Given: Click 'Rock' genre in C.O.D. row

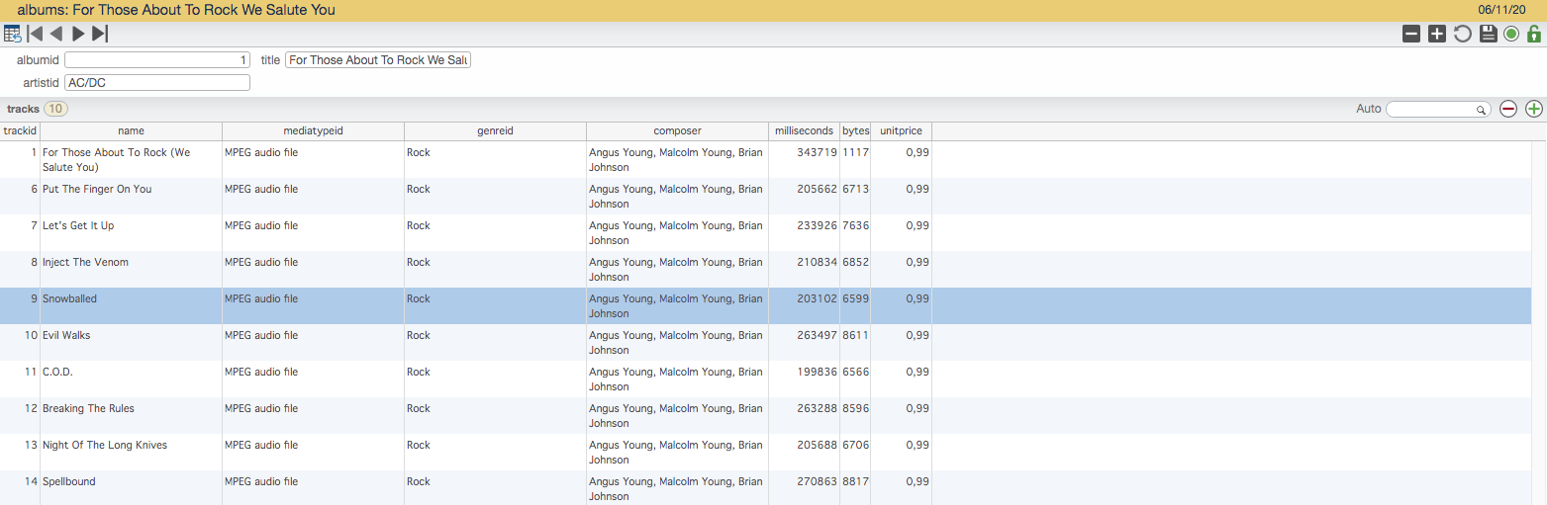Looking at the screenshot, I should click(419, 373).
